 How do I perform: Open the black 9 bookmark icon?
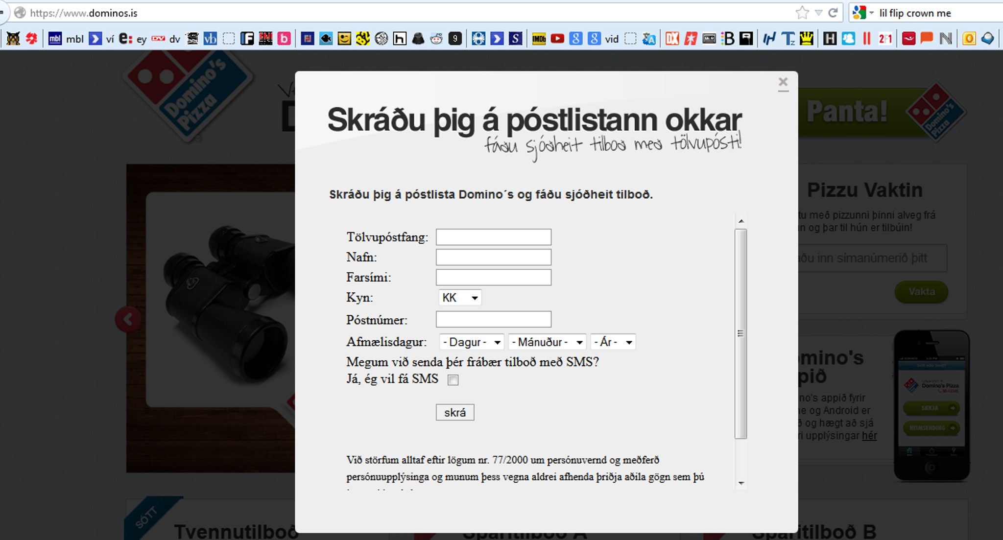pyautogui.click(x=455, y=39)
